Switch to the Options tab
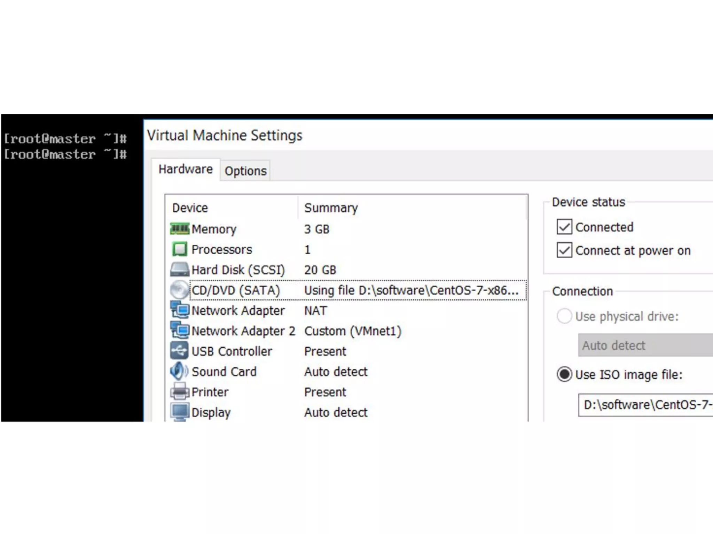The height and width of the screenshot is (534, 713). 245,171
